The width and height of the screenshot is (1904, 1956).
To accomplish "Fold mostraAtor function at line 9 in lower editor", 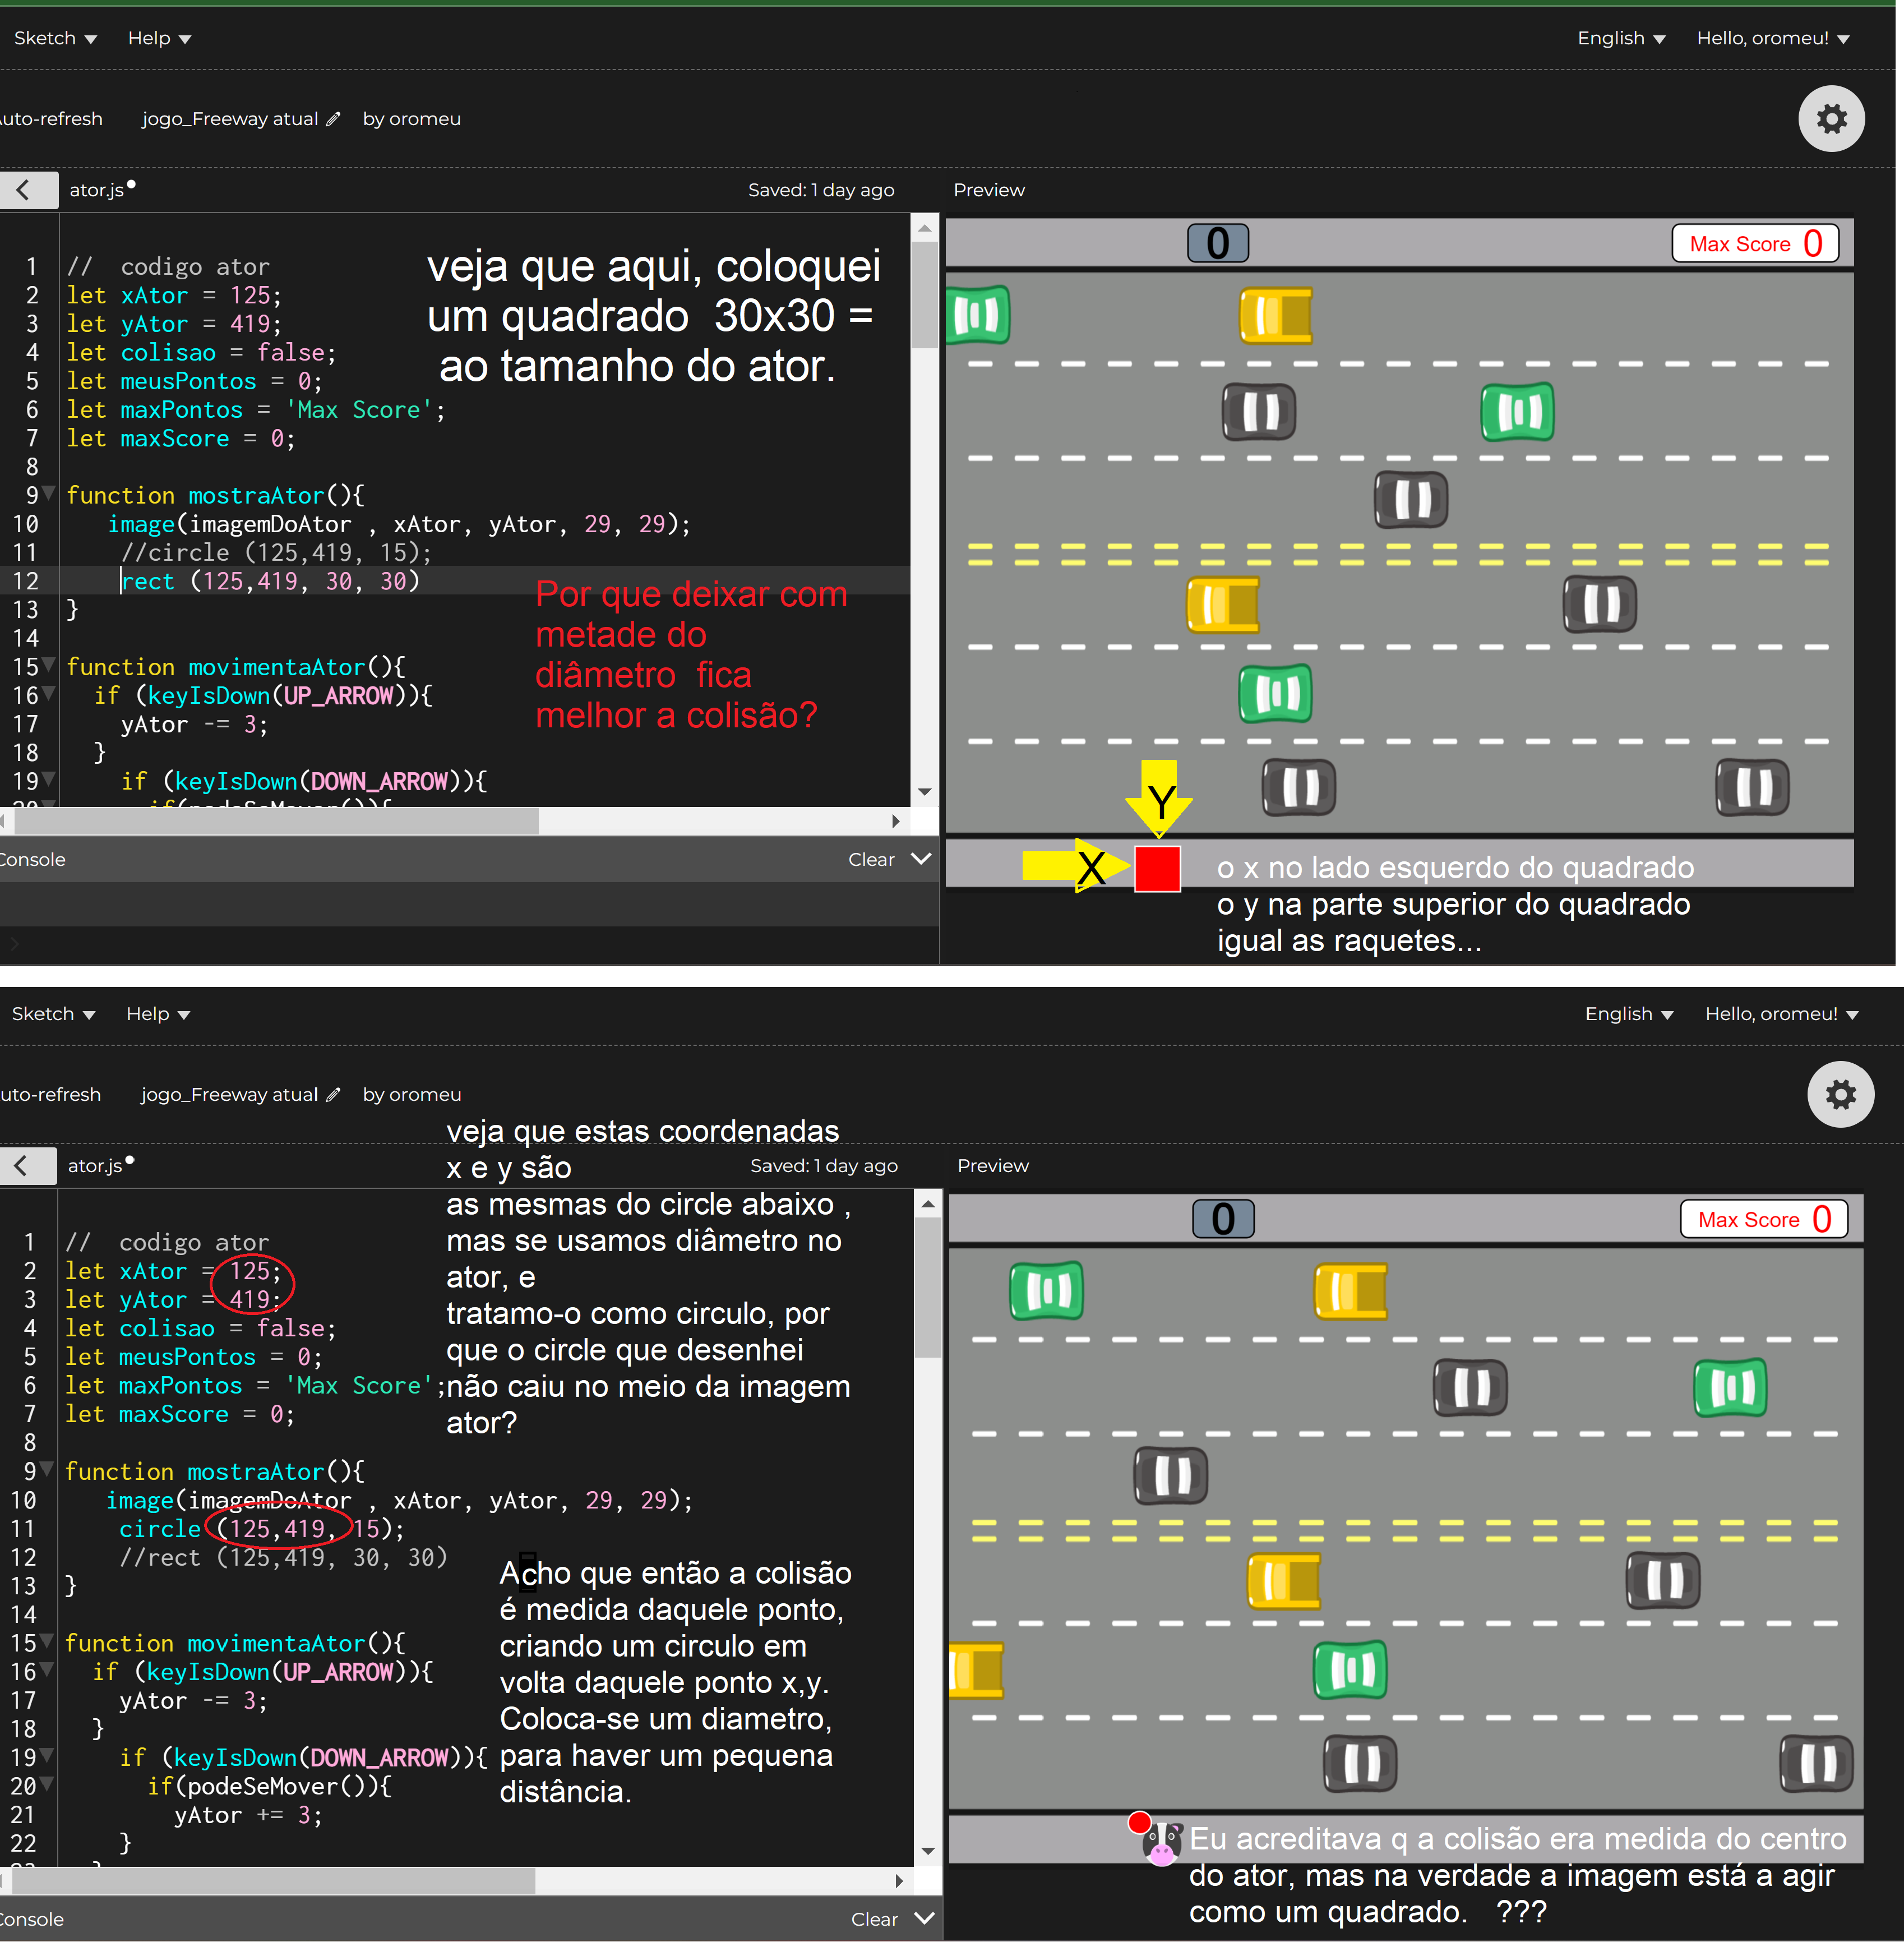I will (47, 1470).
